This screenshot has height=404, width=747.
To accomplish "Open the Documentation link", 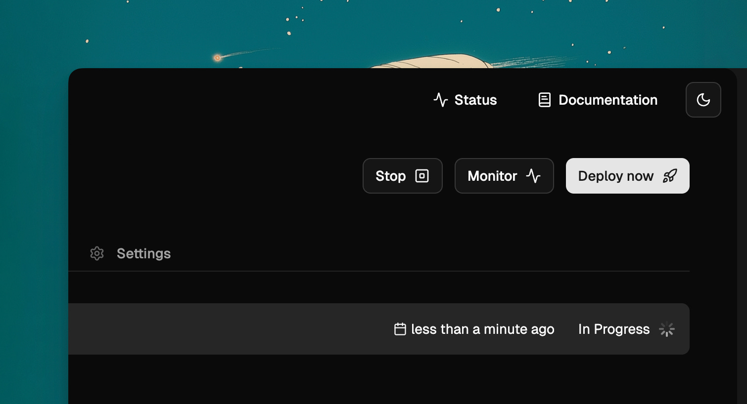I will pos(598,100).
